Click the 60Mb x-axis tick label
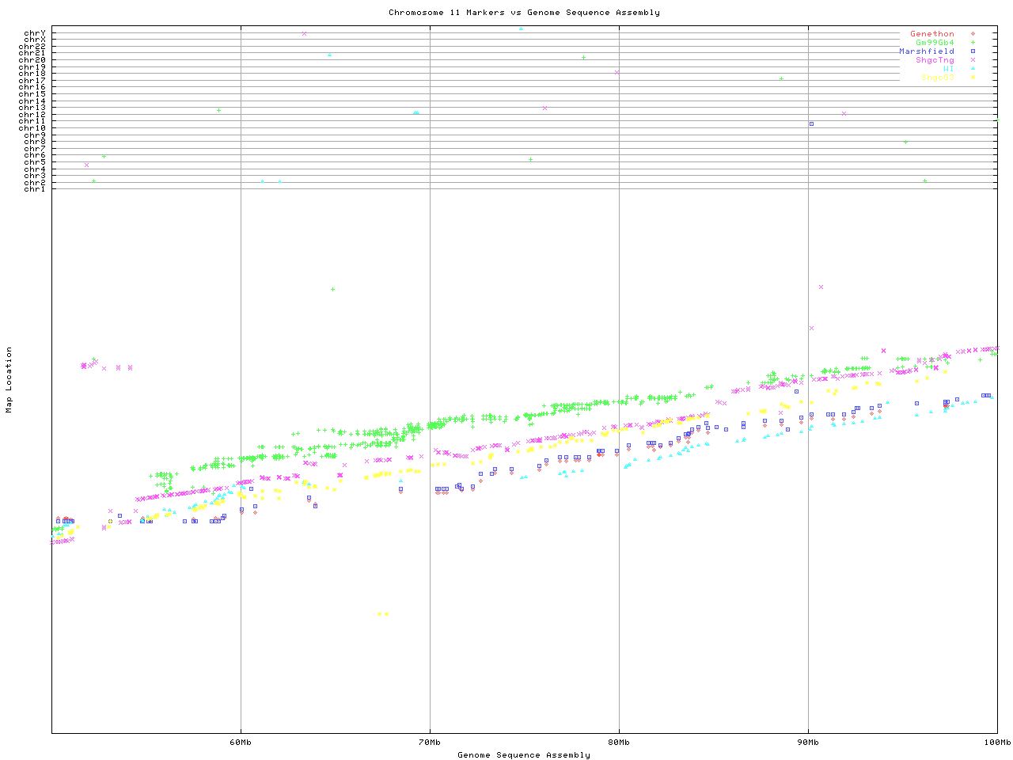 click(x=241, y=743)
